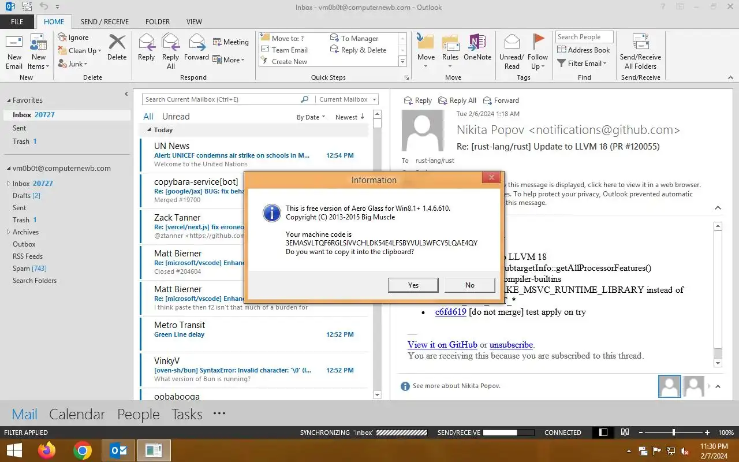739x462 pixels.
Task: Toggle Unread/Read status
Action: click(512, 51)
